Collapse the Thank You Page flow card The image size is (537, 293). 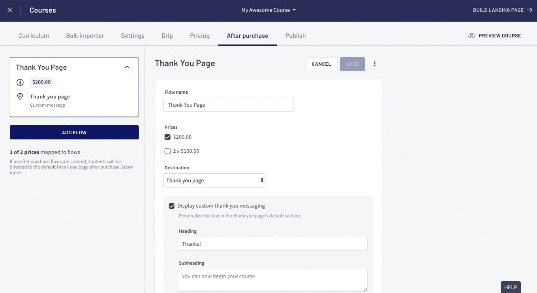tap(127, 67)
